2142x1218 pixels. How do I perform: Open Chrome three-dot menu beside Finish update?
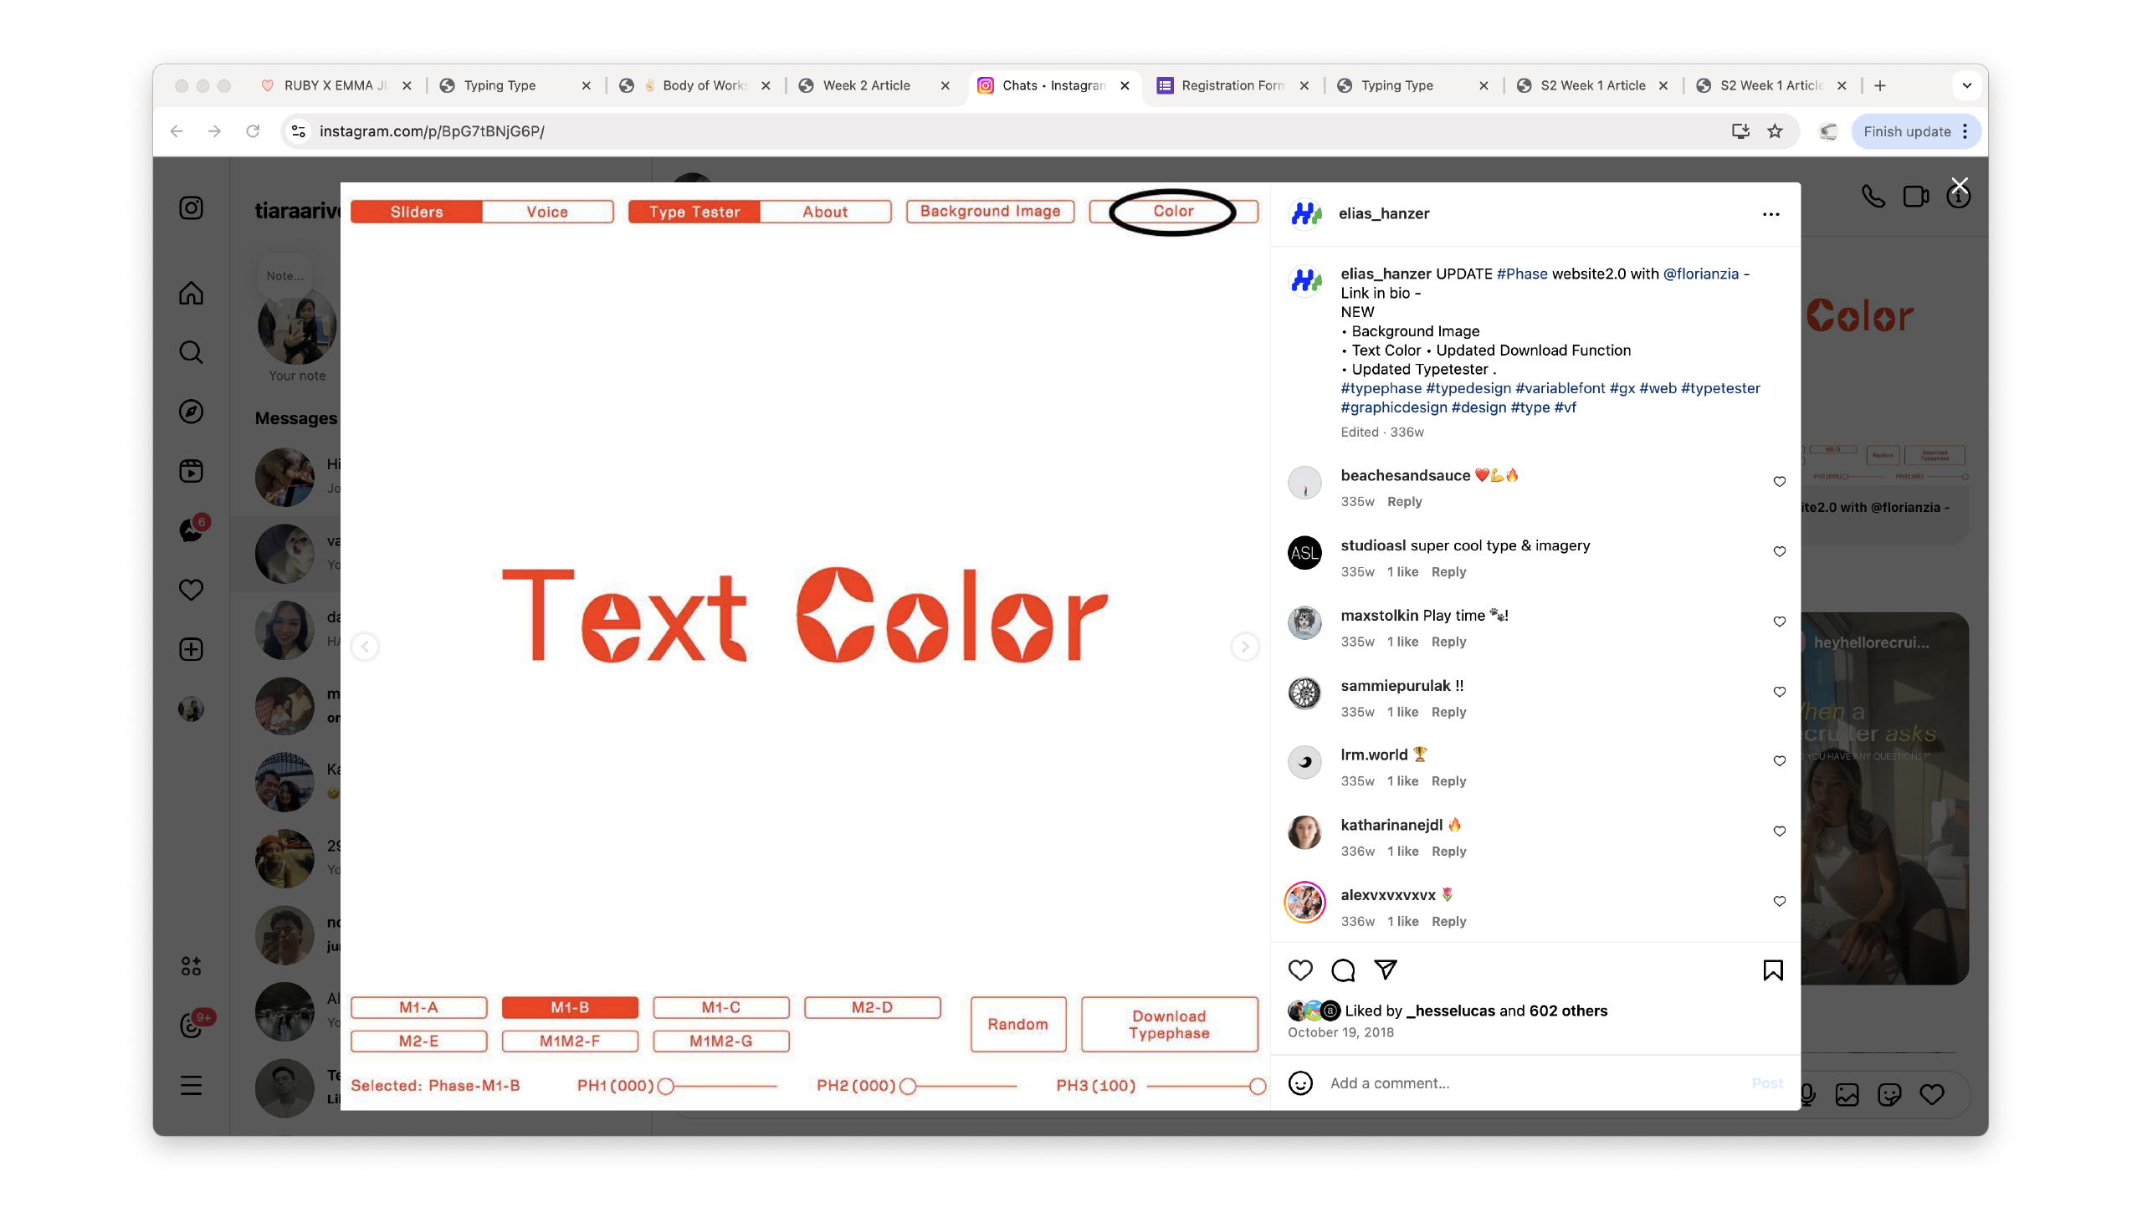[1965, 131]
